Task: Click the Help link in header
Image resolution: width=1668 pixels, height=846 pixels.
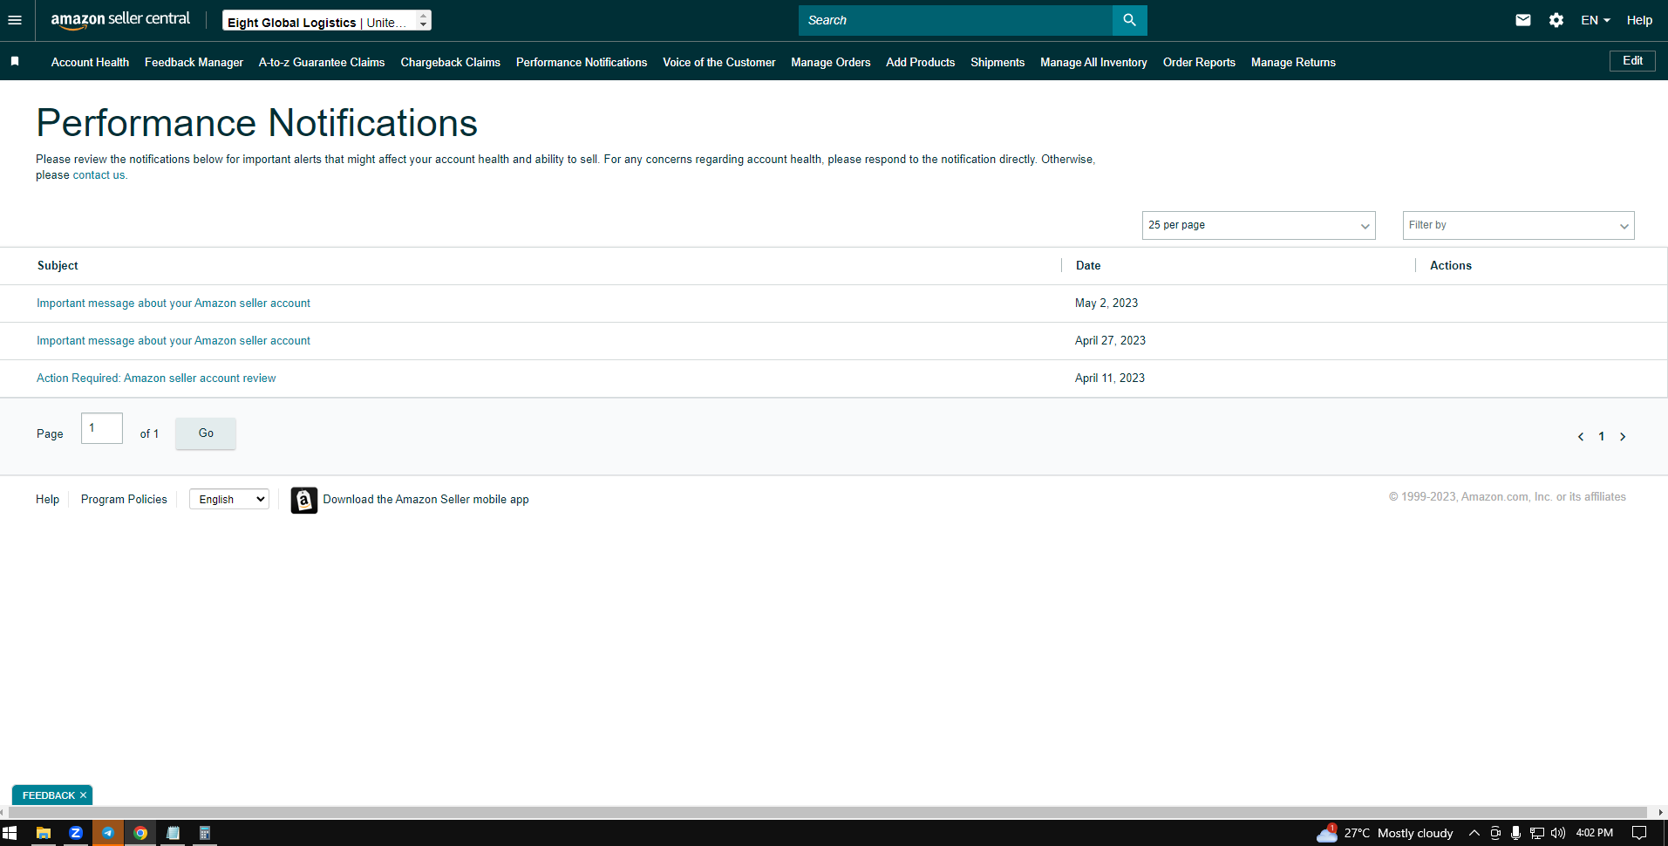Action: pyautogui.click(x=1639, y=20)
